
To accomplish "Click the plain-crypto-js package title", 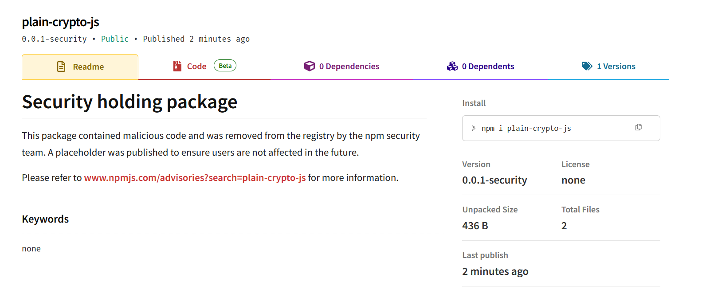I will [60, 22].
